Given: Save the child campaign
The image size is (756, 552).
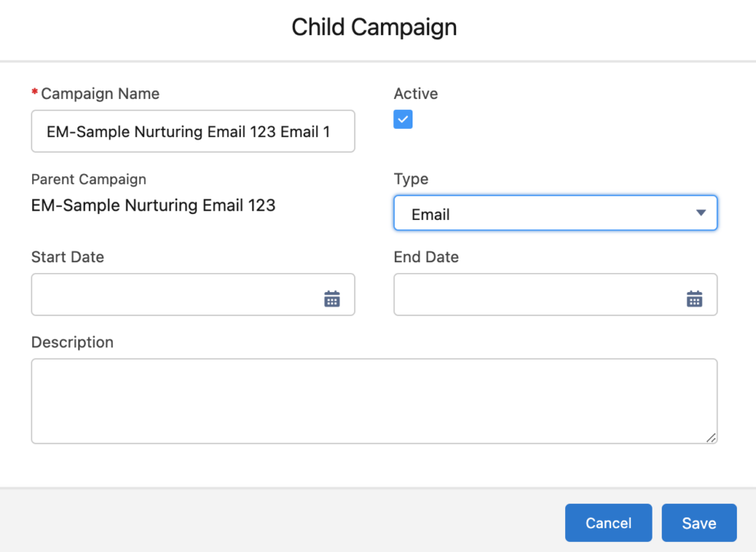Looking at the screenshot, I should [698, 523].
